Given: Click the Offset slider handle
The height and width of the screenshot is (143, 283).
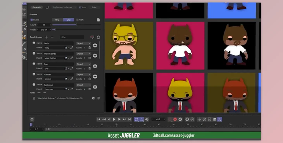Looking at the screenshot, I should pyautogui.click(x=55, y=29).
